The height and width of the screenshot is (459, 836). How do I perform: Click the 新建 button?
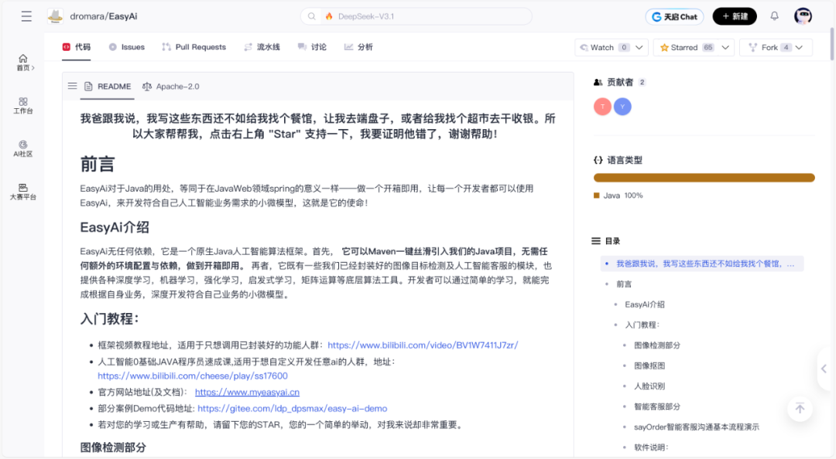point(735,16)
